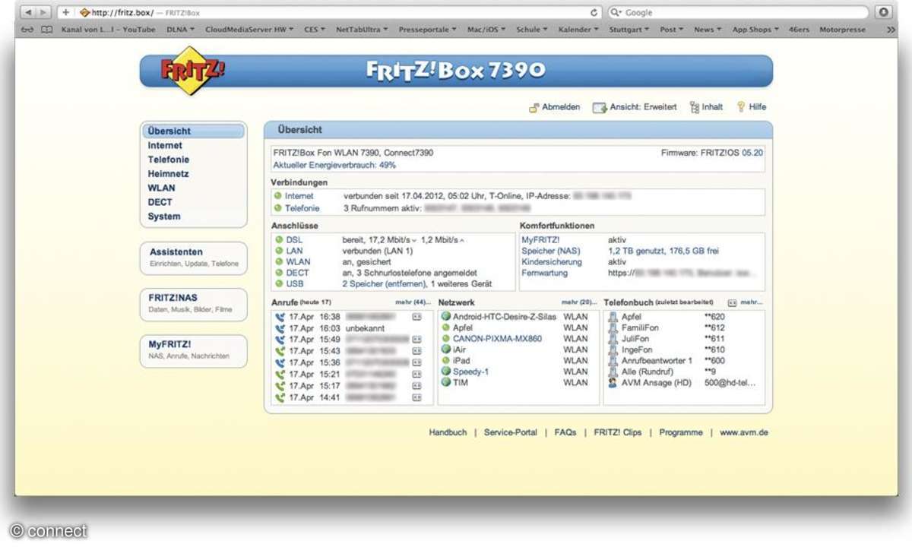Click the green status dot beside DSL
Viewport: 912px width, 547px height.
[279, 240]
